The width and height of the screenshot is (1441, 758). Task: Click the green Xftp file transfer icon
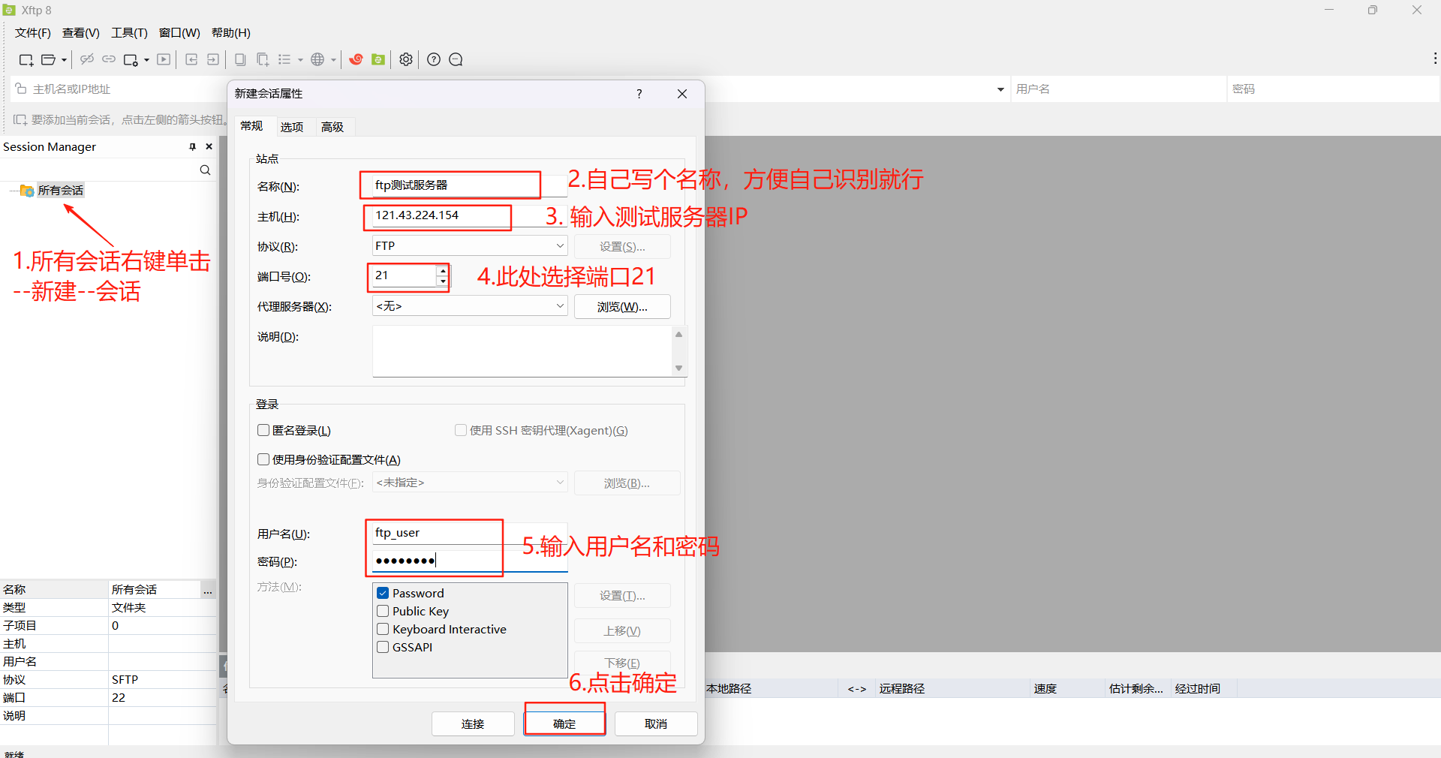pos(378,59)
